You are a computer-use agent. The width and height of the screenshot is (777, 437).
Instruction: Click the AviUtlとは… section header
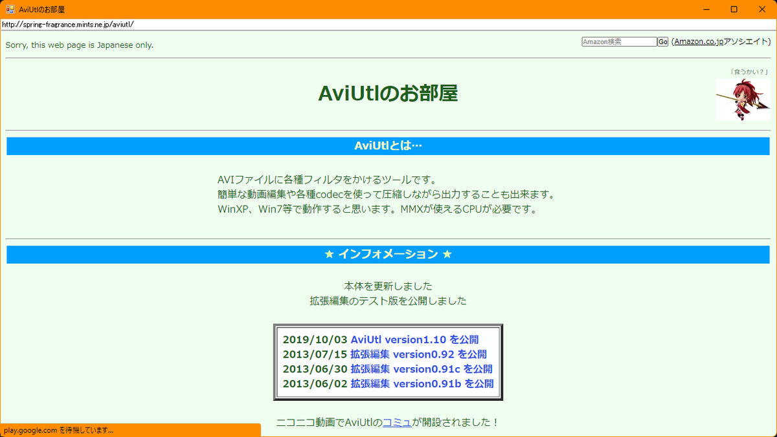tap(388, 146)
